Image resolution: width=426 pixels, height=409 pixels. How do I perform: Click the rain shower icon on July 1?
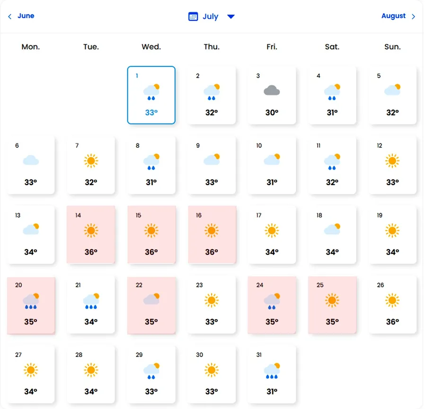click(151, 91)
